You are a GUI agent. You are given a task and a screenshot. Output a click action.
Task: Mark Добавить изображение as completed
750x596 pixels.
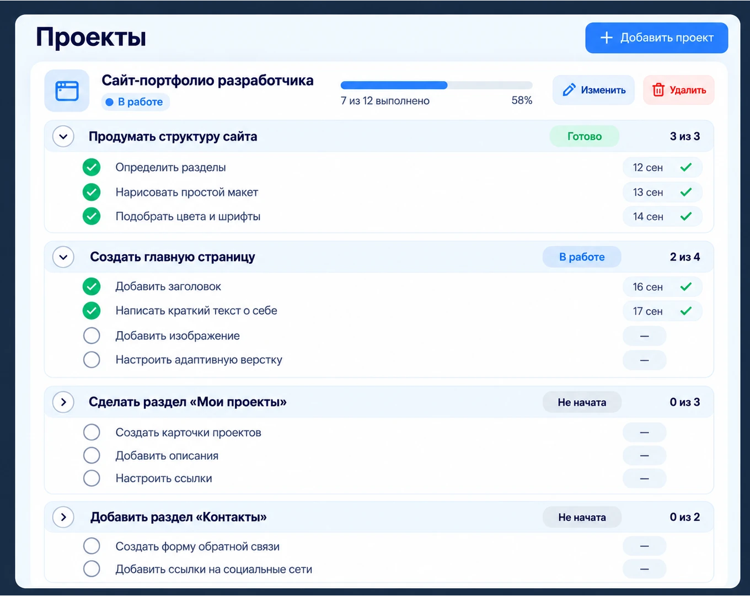click(x=92, y=336)
